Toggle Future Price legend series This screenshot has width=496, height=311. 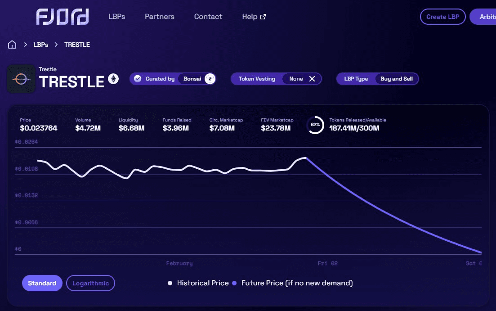292,283
